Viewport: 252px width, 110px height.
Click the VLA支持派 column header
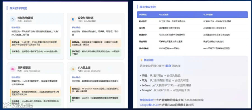(164, 14)
